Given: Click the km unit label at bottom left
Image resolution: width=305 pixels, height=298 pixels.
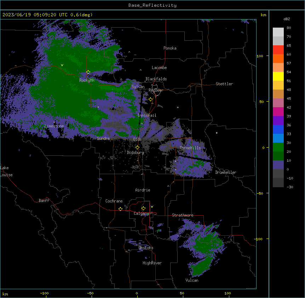Looking at the screenshot, I should 5,294.
